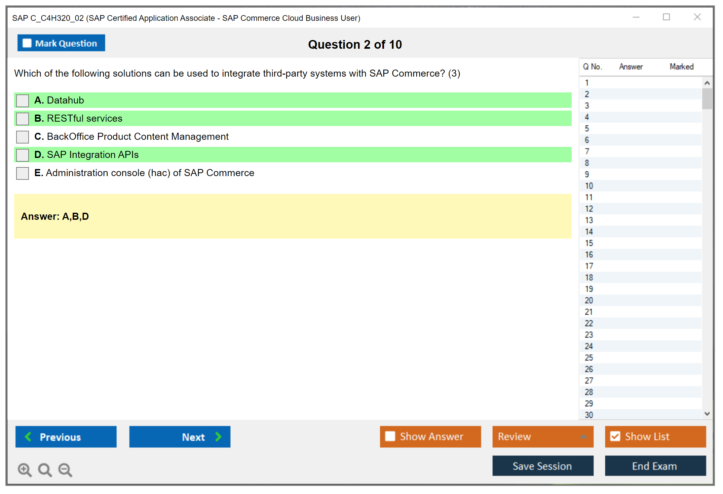
Task: Click the zoom in magnifier icon
Action: [x=25, y=469]
